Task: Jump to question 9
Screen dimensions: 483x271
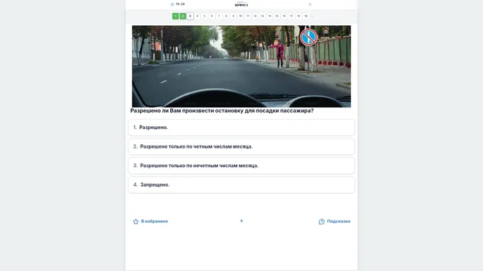Action: coord(234,16)
